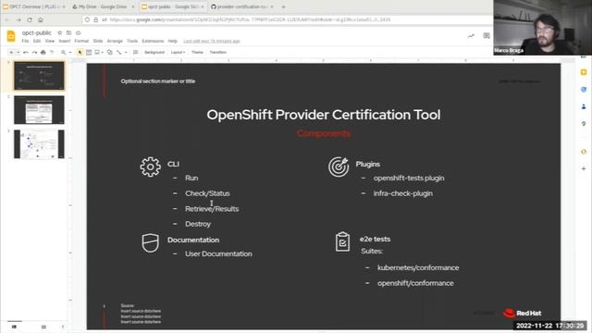The width and height of the screenshot is (592, 333).
Task: Click the Check/Status bullet text
Action: tap(207, 193)
